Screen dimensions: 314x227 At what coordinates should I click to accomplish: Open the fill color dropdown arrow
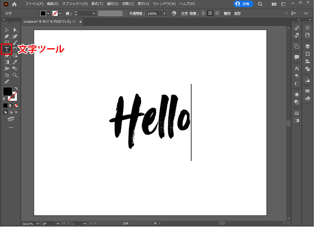point(48,13)
